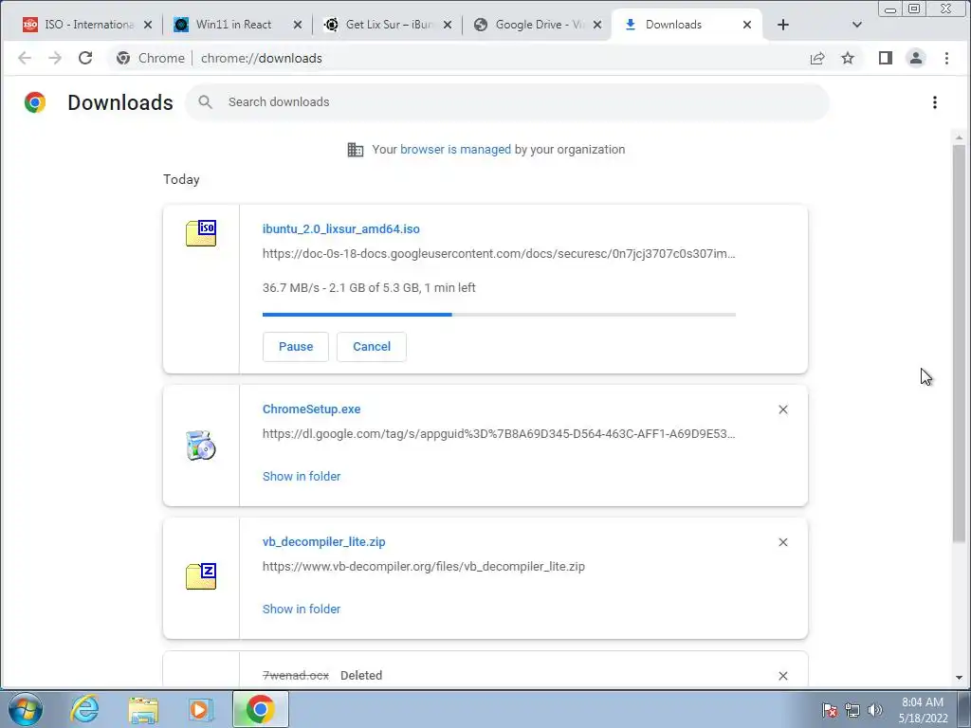The image size is (971, 728).
Task: Go forward with the forward arrow
Action: point(55,58)
